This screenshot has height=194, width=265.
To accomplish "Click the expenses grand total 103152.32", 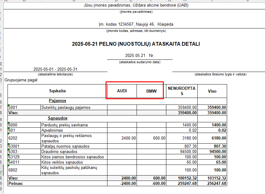I will (212, 178).
